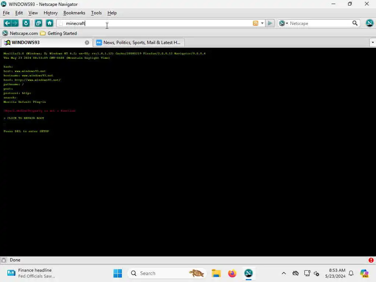
Task: Open the History menu
Action: (51, 13)
